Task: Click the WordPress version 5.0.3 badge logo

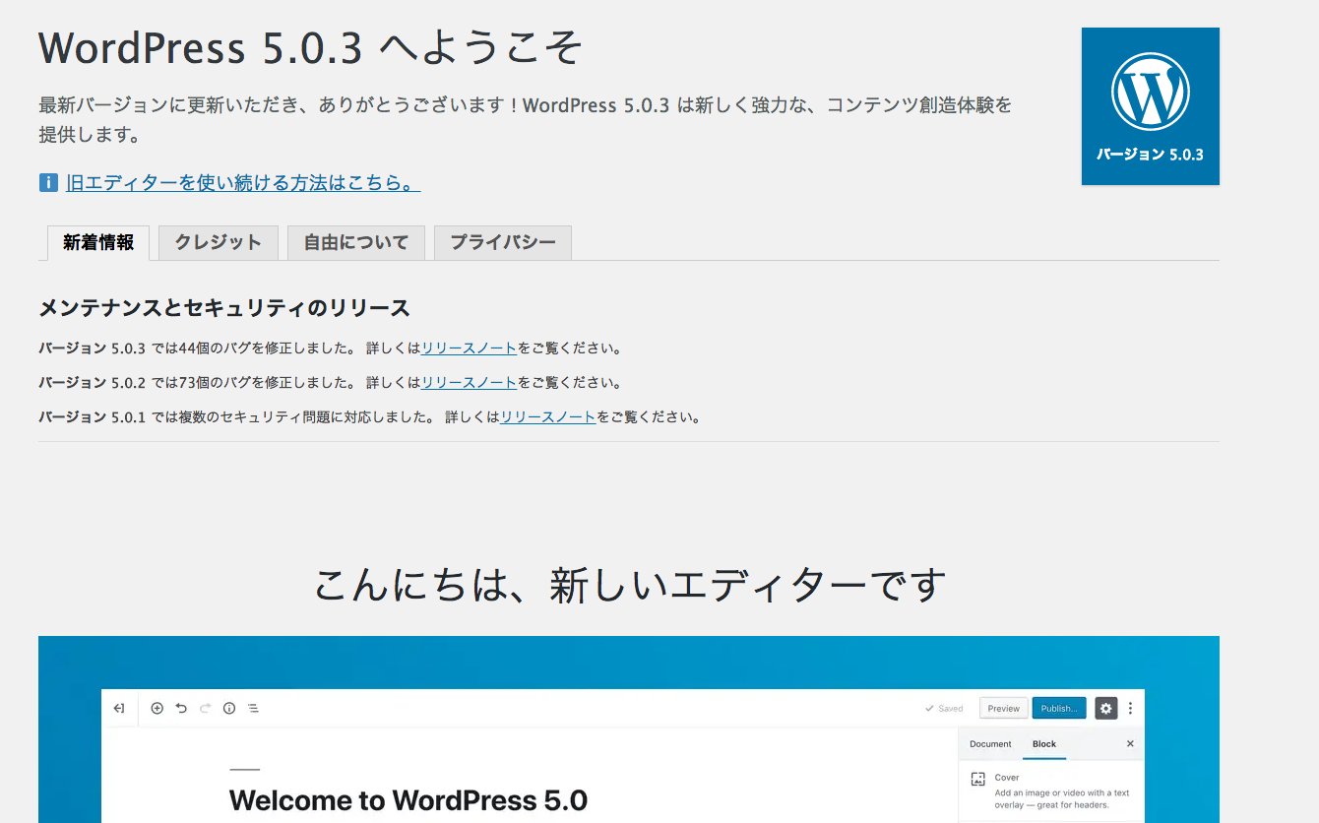Action: tap(1150, 106)
